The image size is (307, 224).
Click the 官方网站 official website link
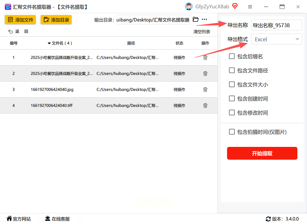[x=19, y=219]
